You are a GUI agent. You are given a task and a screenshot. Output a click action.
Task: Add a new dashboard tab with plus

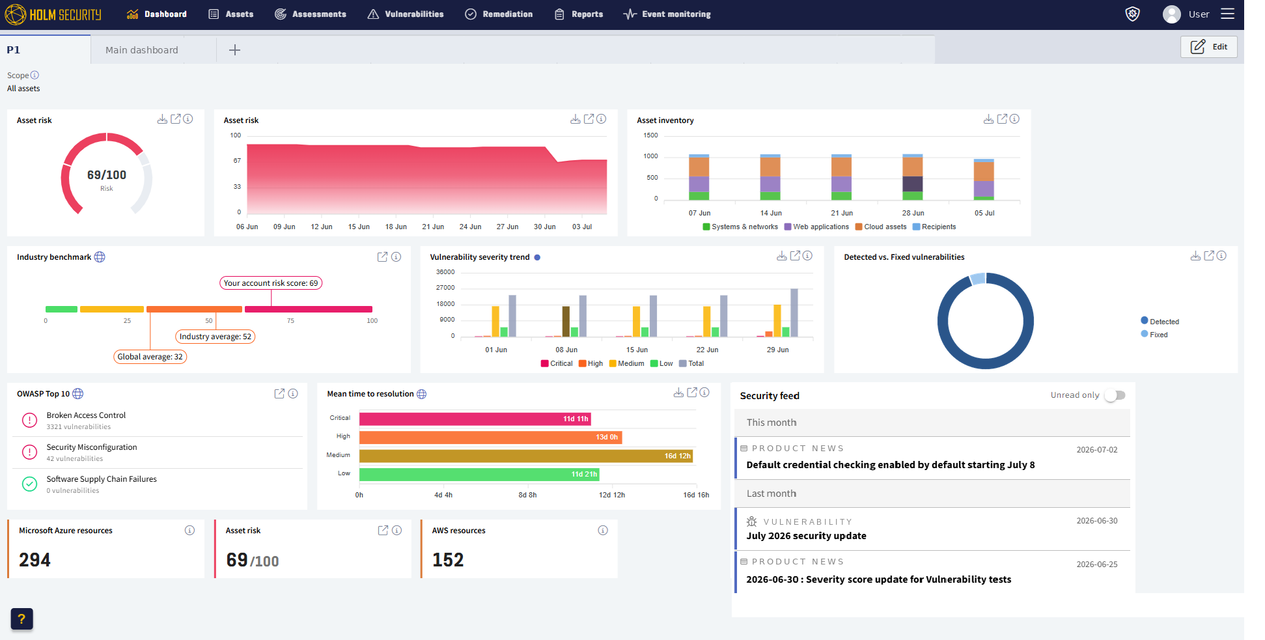(x=235, y=50)
